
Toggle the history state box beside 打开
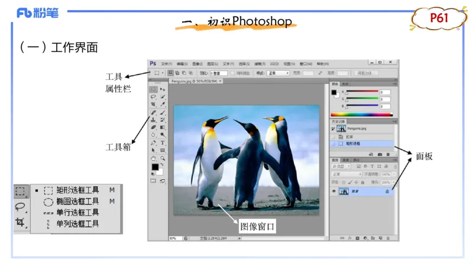(x=334, y=137)
